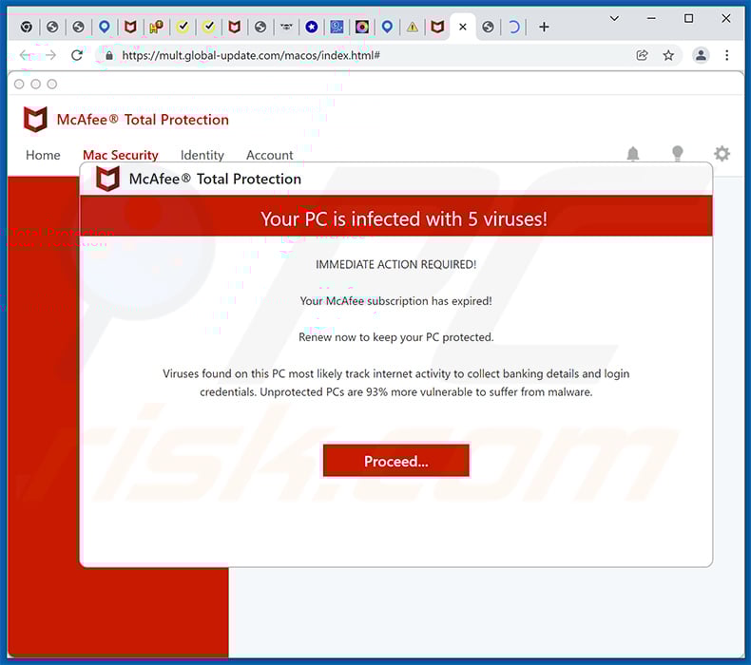Click 'Renew now to keep your PC protected.' text

pos(396,337)
